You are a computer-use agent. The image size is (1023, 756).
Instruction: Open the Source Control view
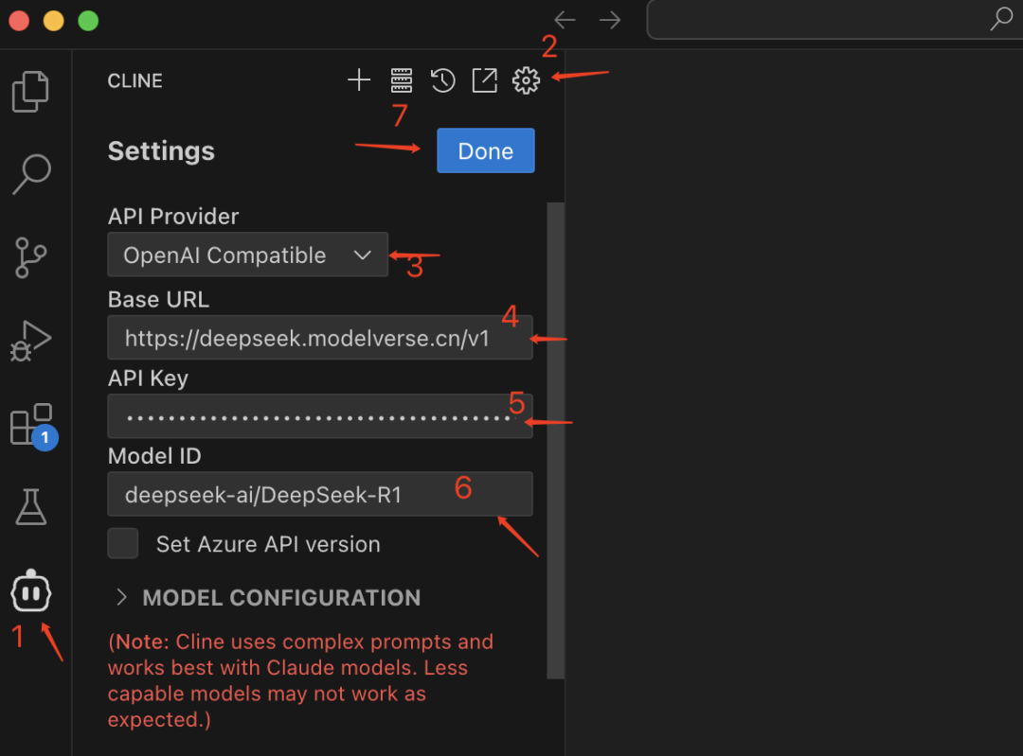coord(31,257)
